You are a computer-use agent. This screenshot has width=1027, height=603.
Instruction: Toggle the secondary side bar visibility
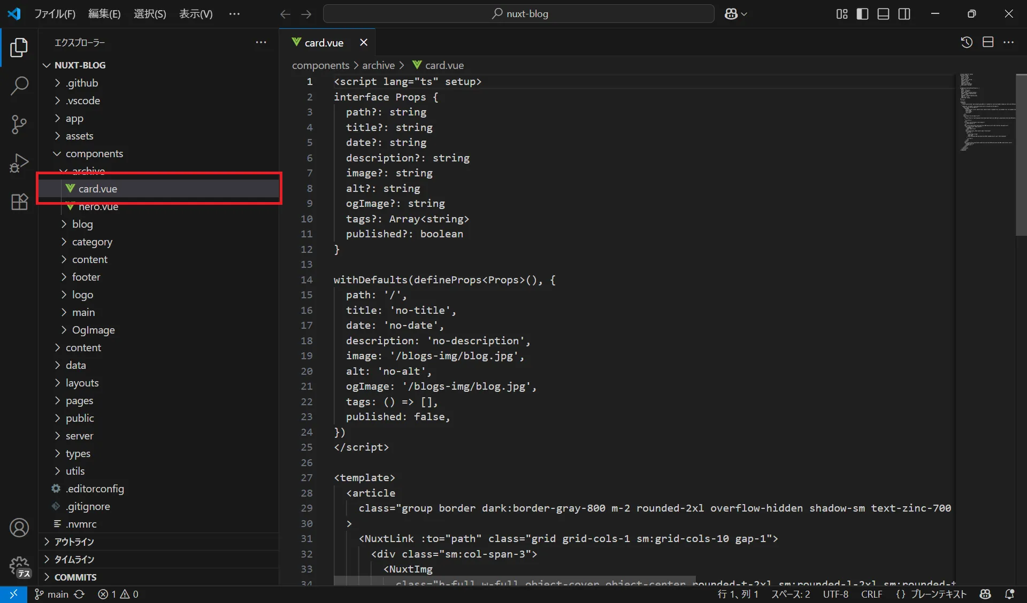pyautogui.click(x=905, y=14)
